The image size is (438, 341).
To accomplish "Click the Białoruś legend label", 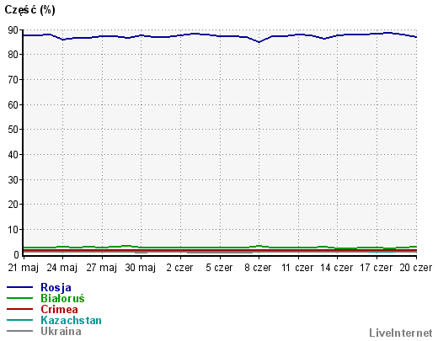I will tap(62, 298).
